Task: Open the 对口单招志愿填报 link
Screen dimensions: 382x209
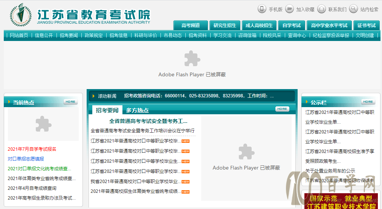Action: 26,159
